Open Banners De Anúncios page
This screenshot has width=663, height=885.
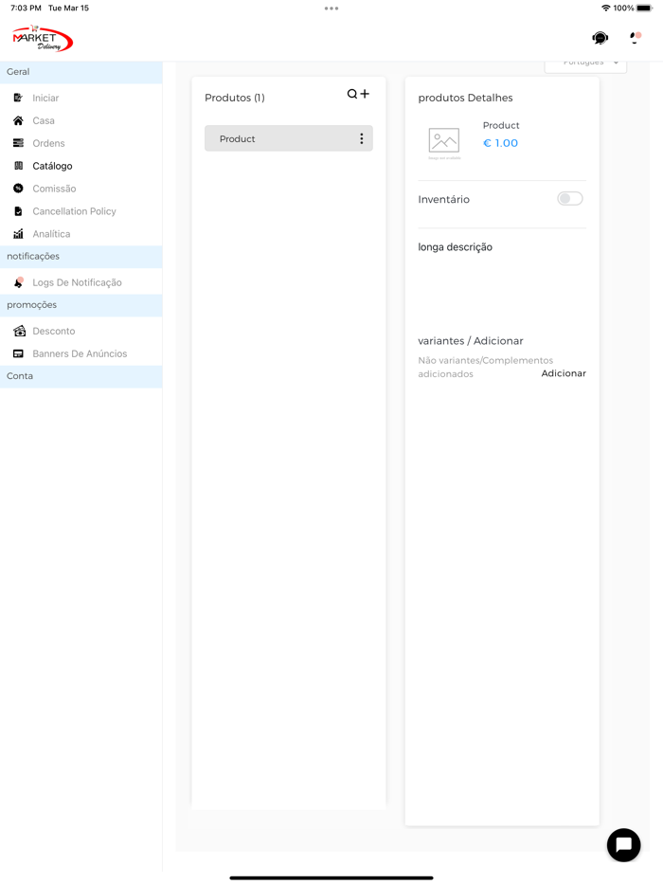click(x=80, y=353)
